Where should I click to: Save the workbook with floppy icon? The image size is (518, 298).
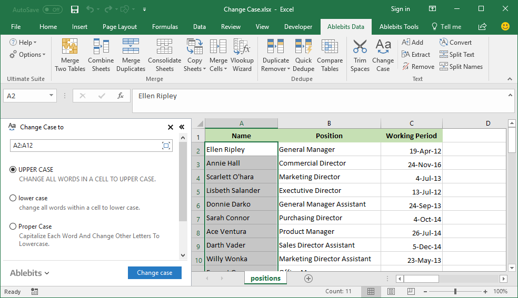[x=75, y=9]
